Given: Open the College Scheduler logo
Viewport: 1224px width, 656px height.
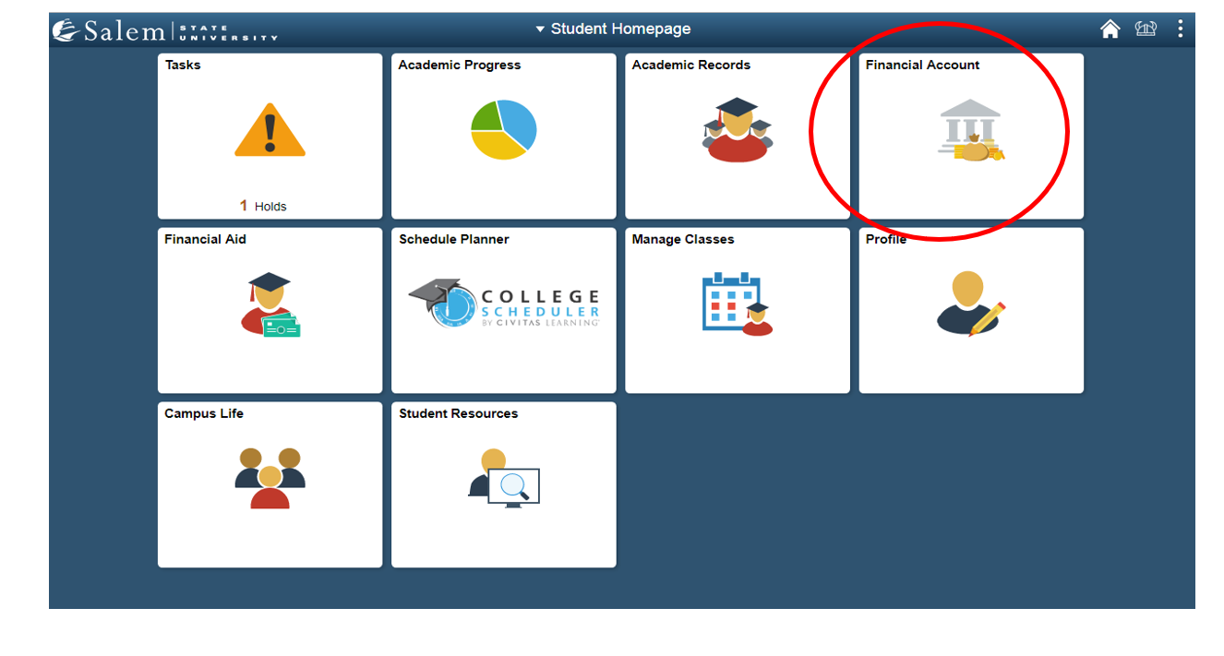Looking at the screenshot, I should coord(504,304).
